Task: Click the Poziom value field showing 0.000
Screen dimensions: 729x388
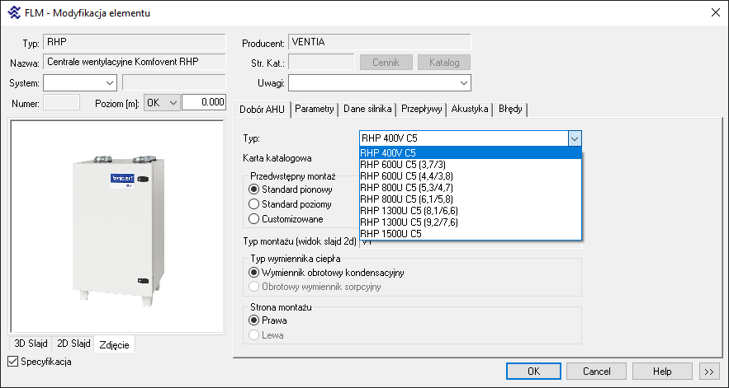Action: tap(203, 102)
